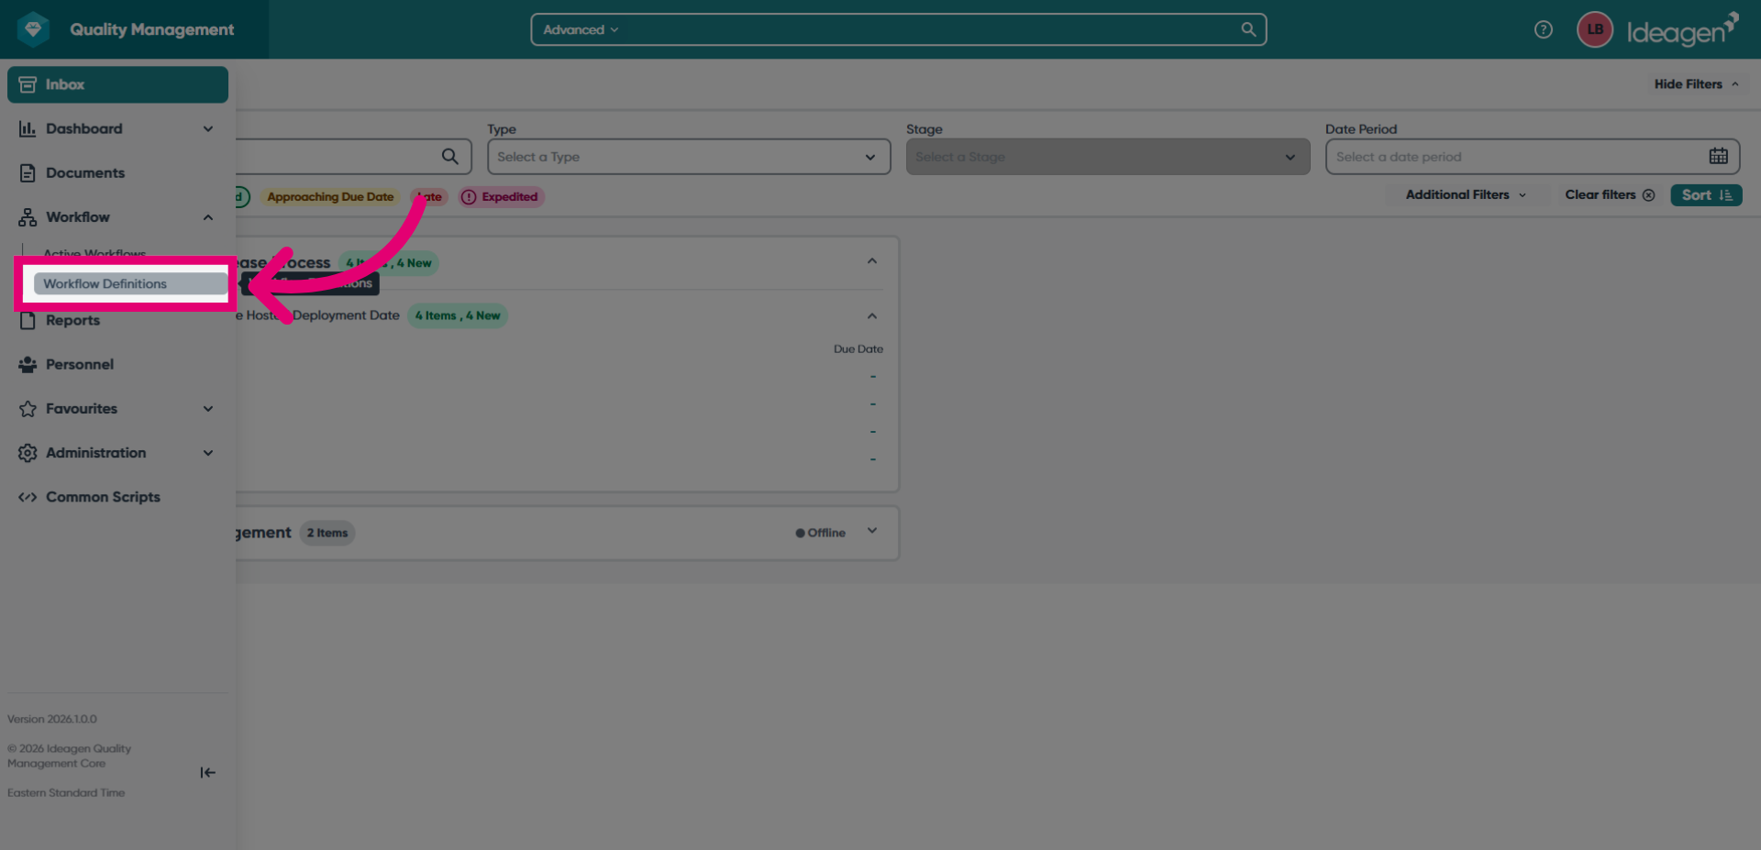The width and height of the screenshot is (1761, 850).
Task: Click the Favourites star icon
Action: [28, 409]
